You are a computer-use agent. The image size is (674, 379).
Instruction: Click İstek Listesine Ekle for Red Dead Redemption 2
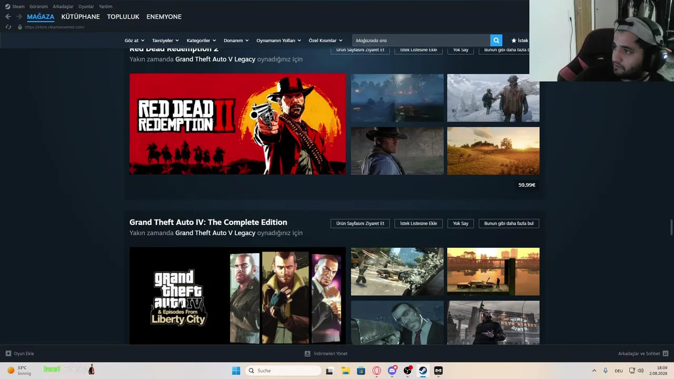coord(419,50)
